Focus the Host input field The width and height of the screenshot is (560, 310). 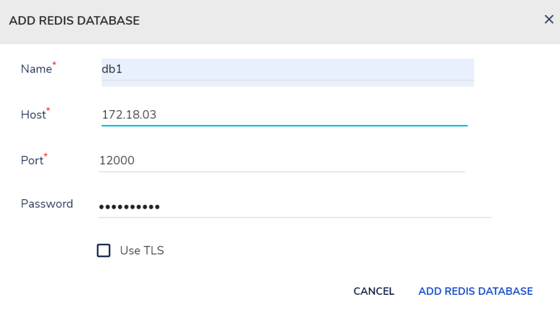[284, 115]
